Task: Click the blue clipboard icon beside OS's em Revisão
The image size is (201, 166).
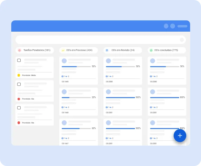Action: 107,50
